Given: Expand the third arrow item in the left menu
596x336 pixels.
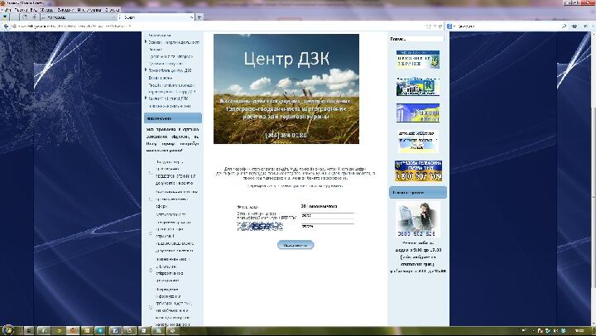Looking at the screenshot, I should coord(146,98).
